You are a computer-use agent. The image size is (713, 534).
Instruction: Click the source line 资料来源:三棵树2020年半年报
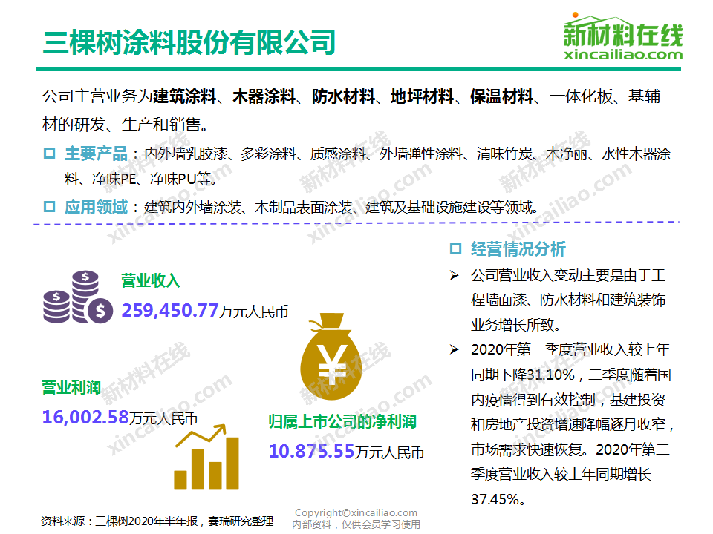click(119, 521)
